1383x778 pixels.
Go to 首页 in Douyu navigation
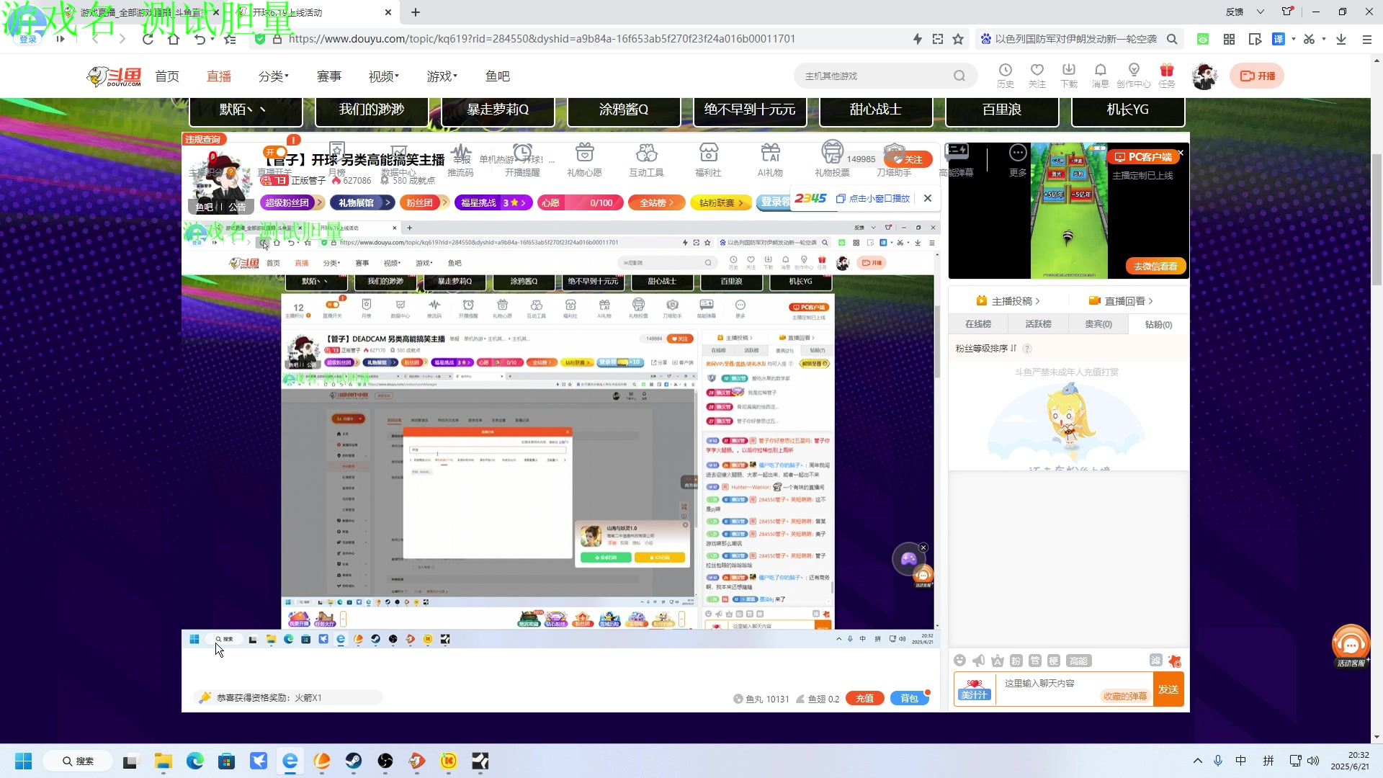click(167, 76)
